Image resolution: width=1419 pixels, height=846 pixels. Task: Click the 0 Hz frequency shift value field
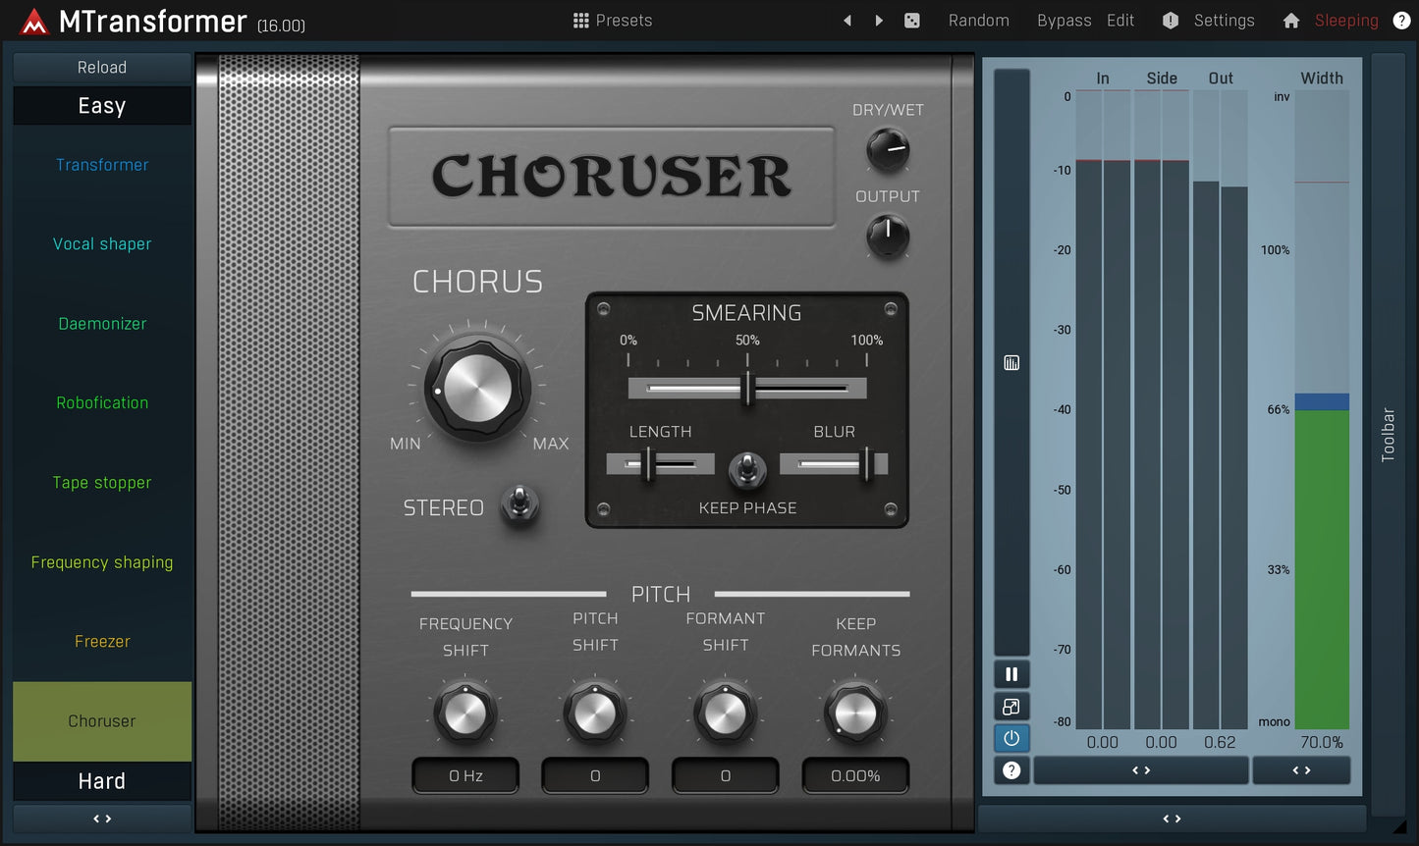pos(464,774)
